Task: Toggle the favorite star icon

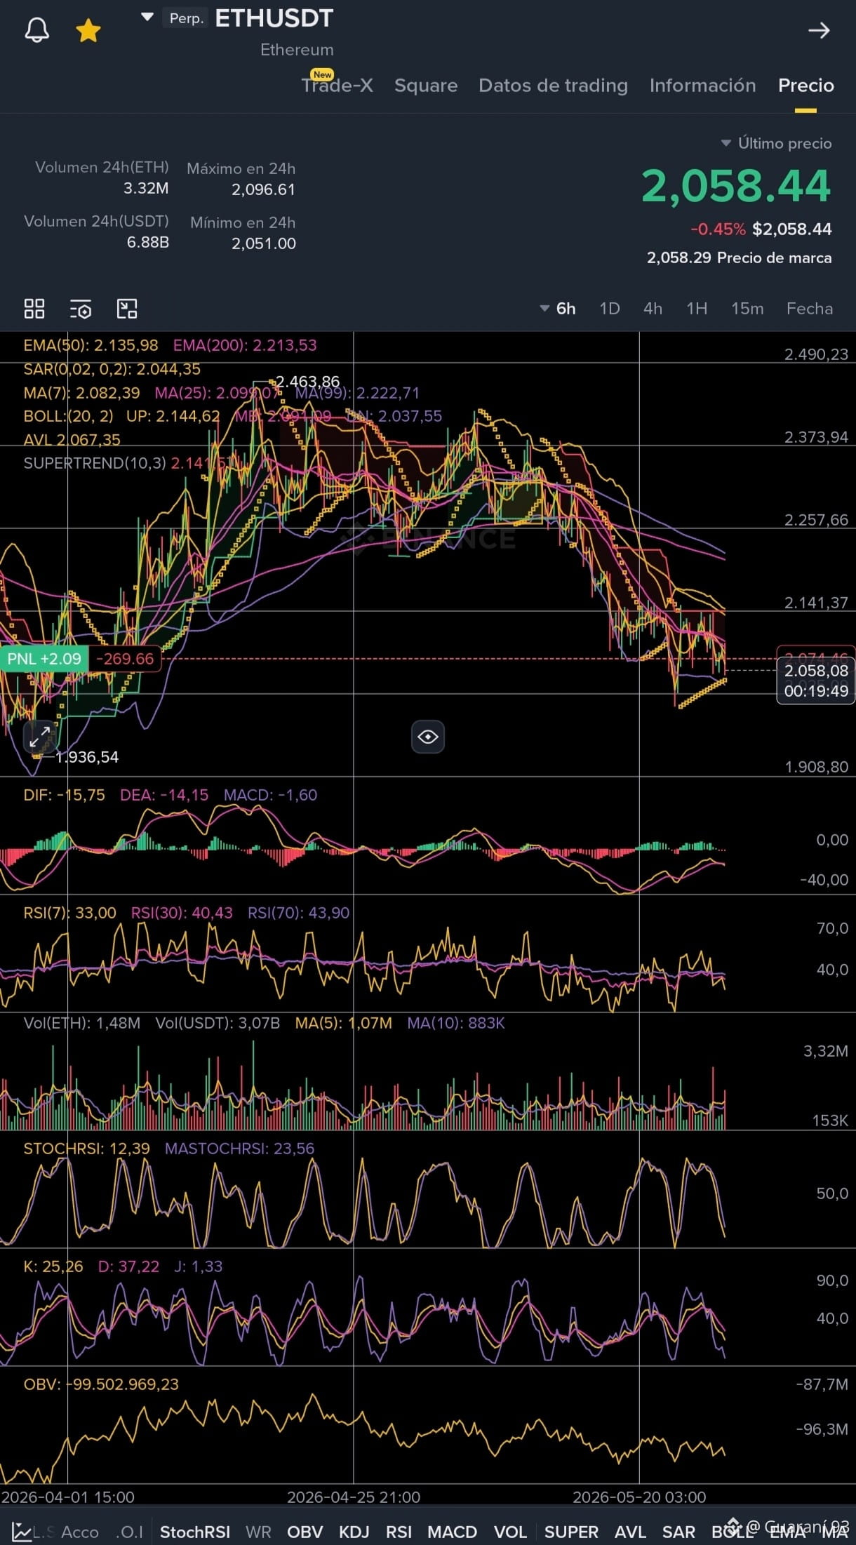Action: pyautogui.click(x=88, y=30)
